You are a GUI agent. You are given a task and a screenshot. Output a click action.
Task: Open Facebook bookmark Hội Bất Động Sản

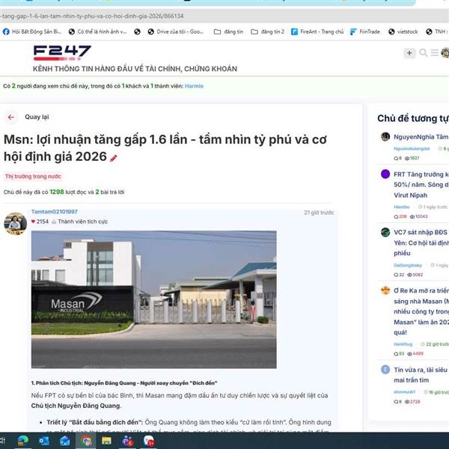tap(32, 31)
